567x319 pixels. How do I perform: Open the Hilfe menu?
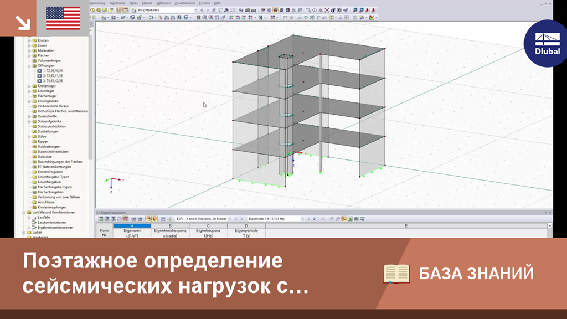(x=217, y=3)
